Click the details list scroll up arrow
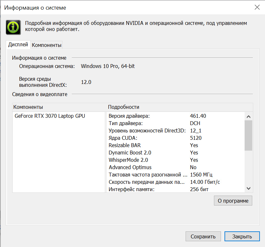 pyautogui.click(x=248, y=116)
